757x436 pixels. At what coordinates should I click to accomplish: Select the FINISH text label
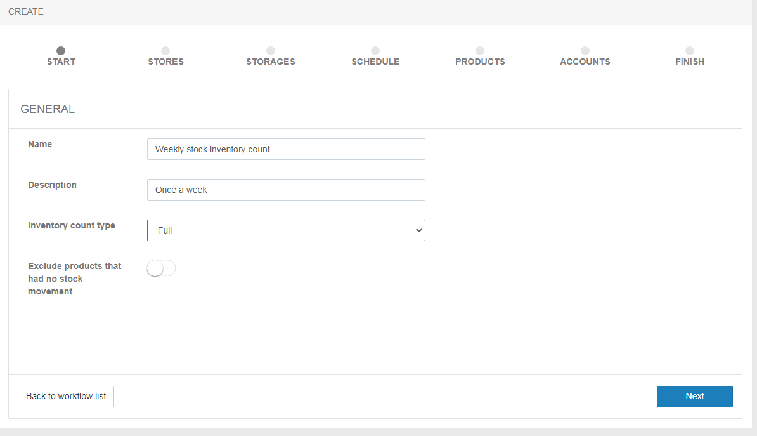tap(690, 62)
